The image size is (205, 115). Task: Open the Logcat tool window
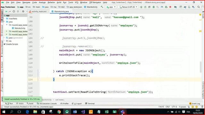(x=77, y=103)
